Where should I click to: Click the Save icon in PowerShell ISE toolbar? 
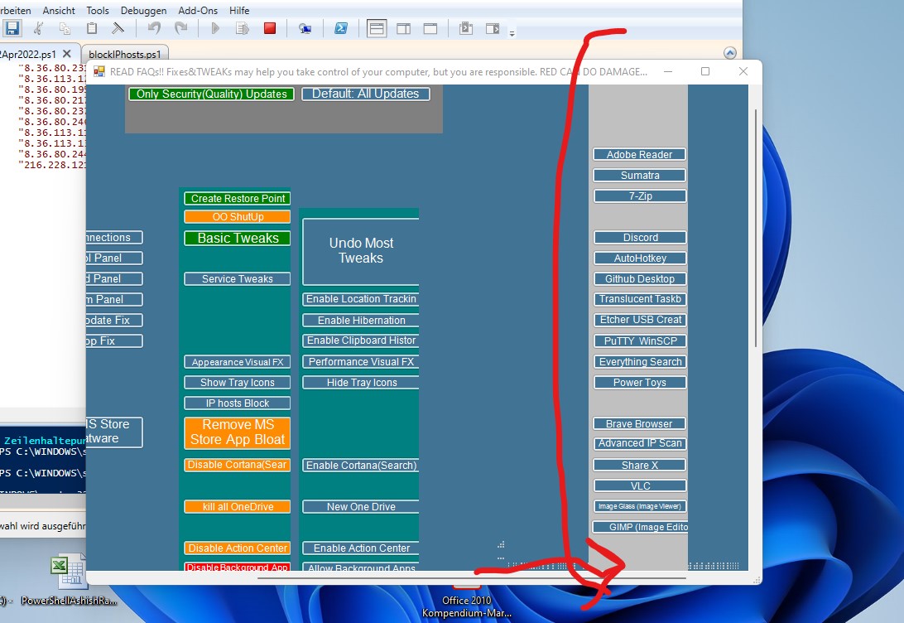click(x=12, y=28)
